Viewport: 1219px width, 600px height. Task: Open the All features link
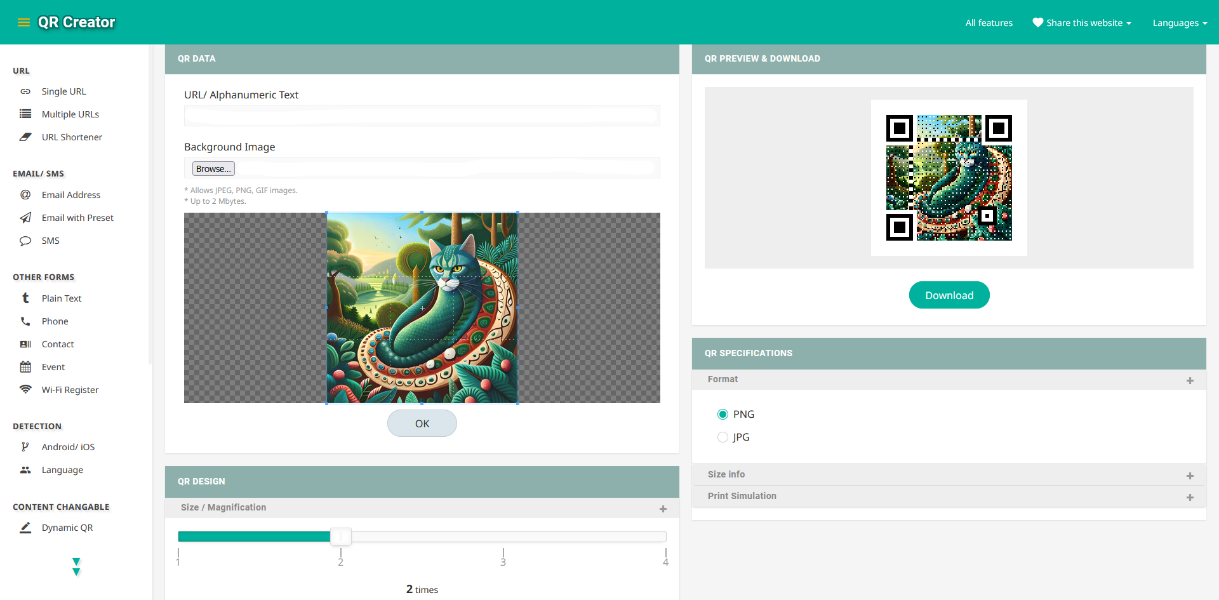pyautogui.click(x=989, y=23)
